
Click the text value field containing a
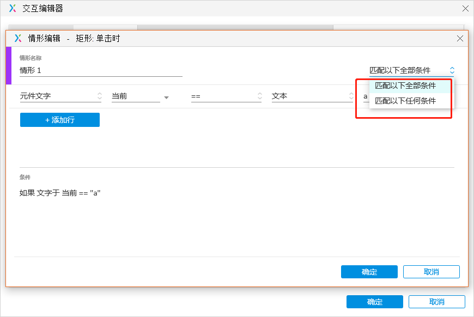tap(366, 96)
